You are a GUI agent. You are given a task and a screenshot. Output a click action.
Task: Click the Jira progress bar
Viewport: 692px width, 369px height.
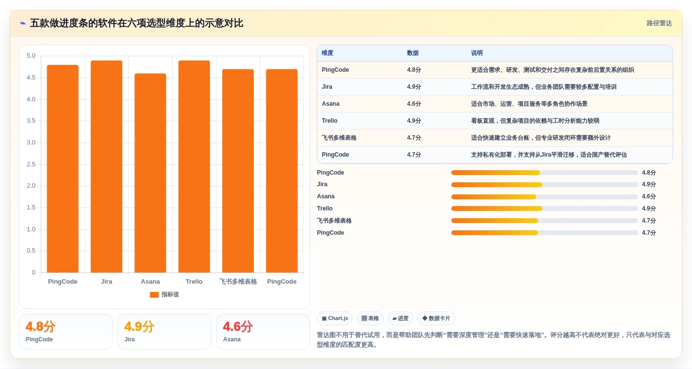click(x=544, y=185)
